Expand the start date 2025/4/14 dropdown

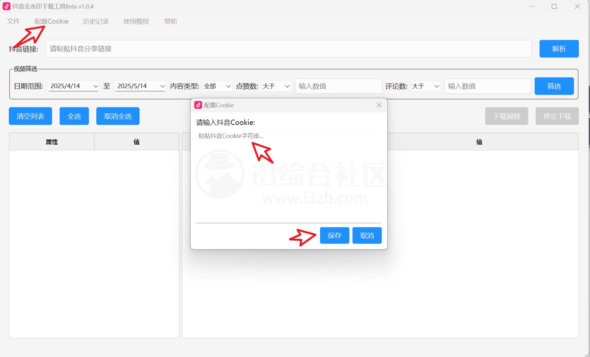tap(95, 86)
